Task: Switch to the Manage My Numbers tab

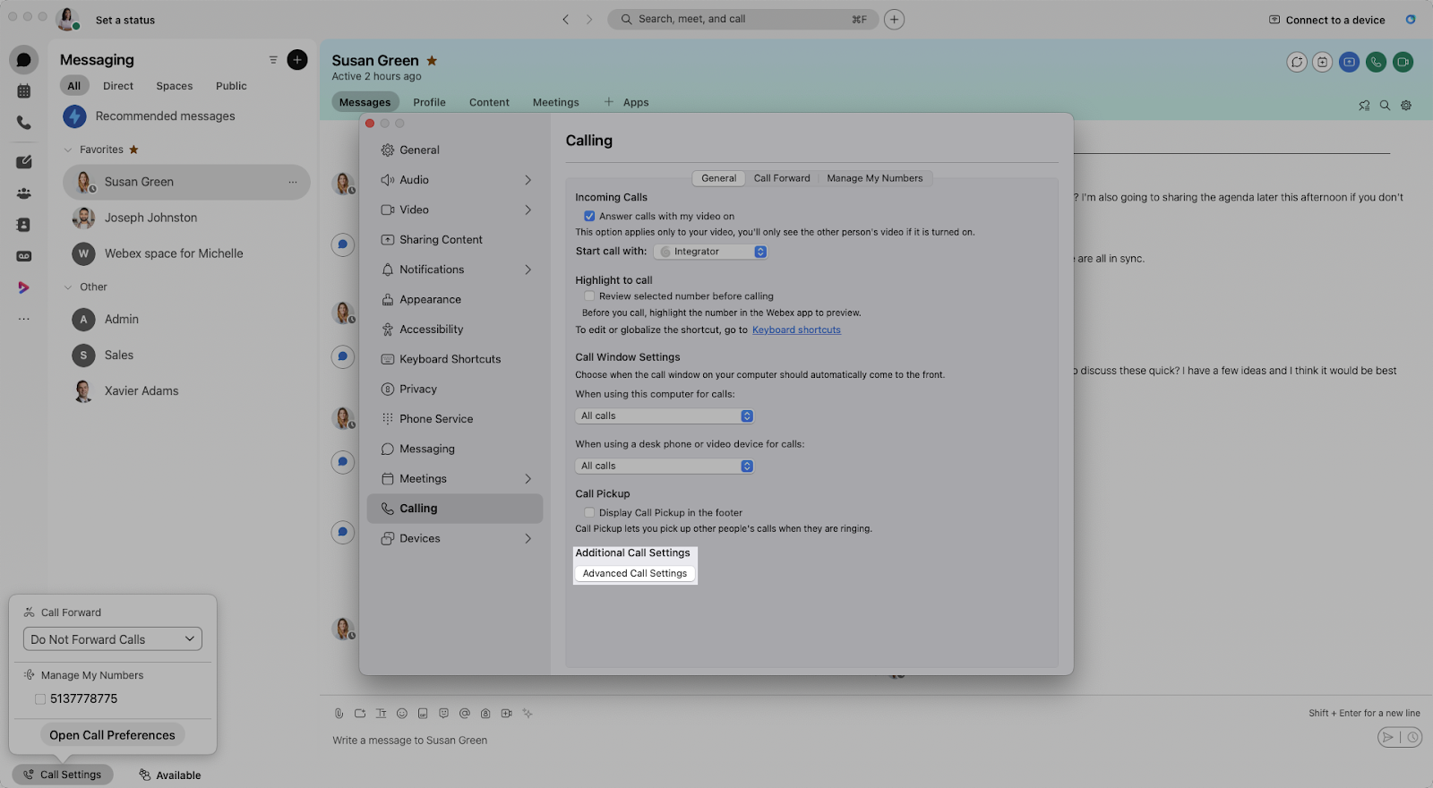Action: 875,178
